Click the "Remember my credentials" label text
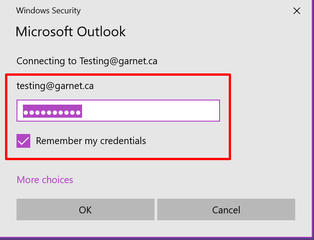The height and width of the screenshot is (240, 314). click(x=91, y=141)
